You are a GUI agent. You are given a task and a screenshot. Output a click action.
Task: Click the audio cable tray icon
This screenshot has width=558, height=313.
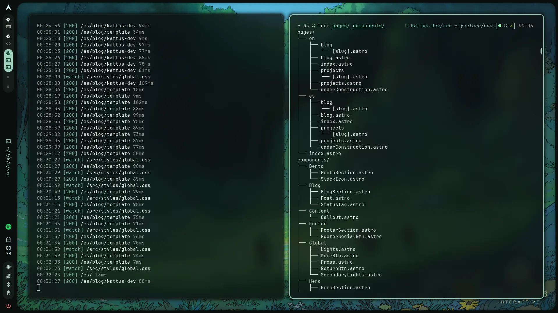tap(8, 276)
